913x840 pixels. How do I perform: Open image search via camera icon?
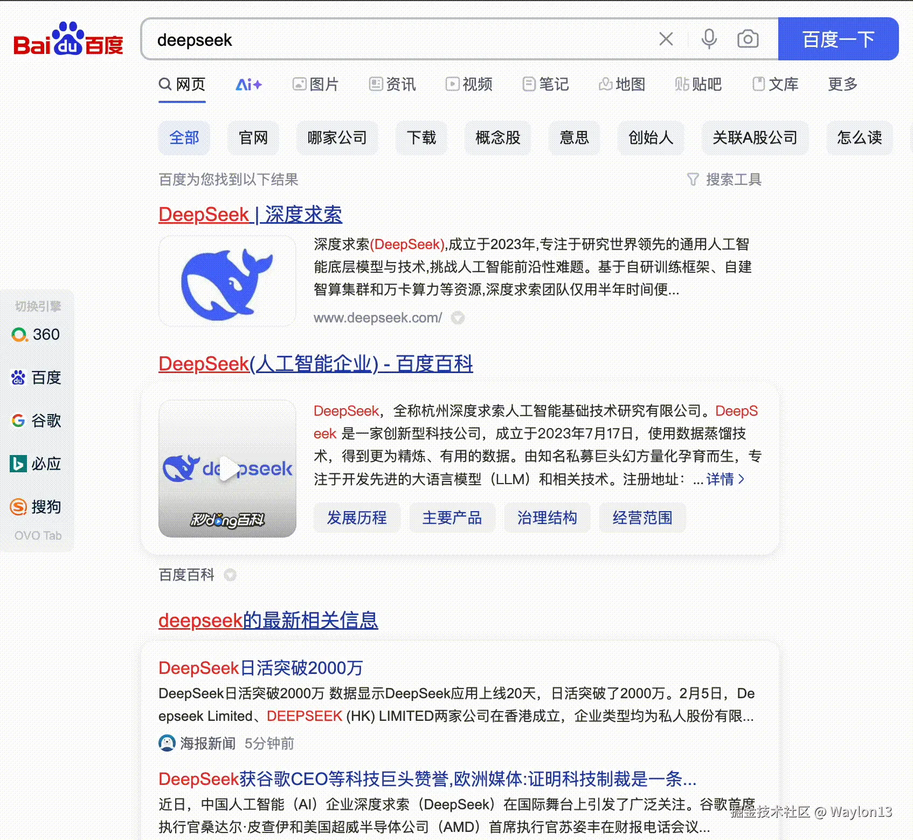point(748,39)
